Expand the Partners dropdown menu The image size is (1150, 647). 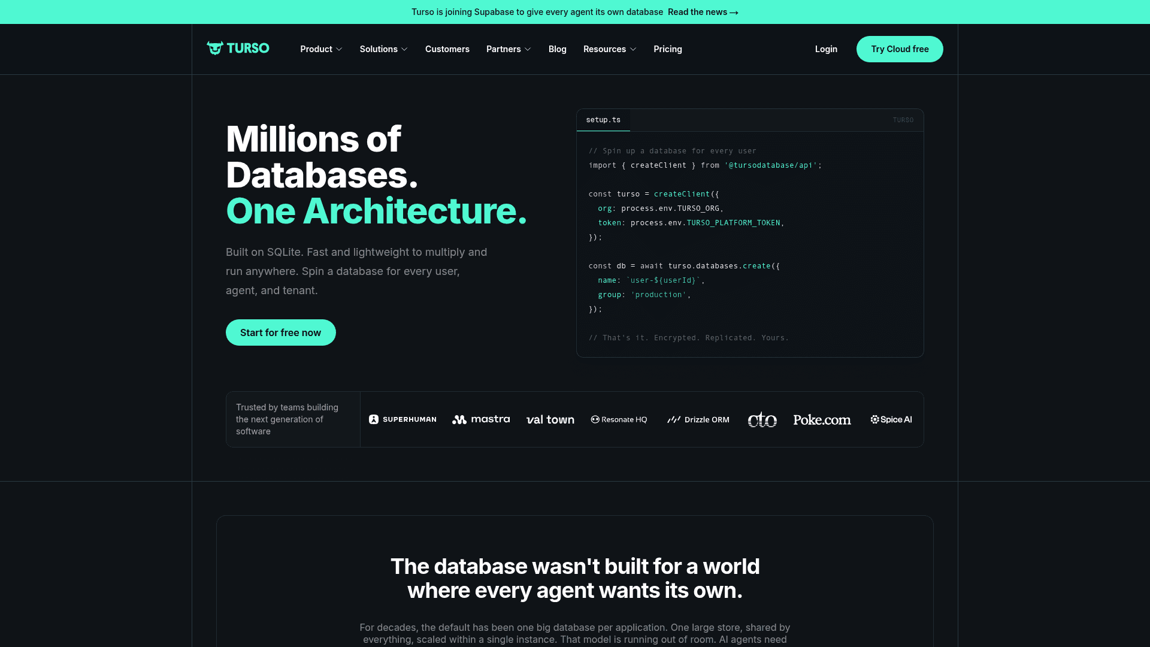click(509, 49)
